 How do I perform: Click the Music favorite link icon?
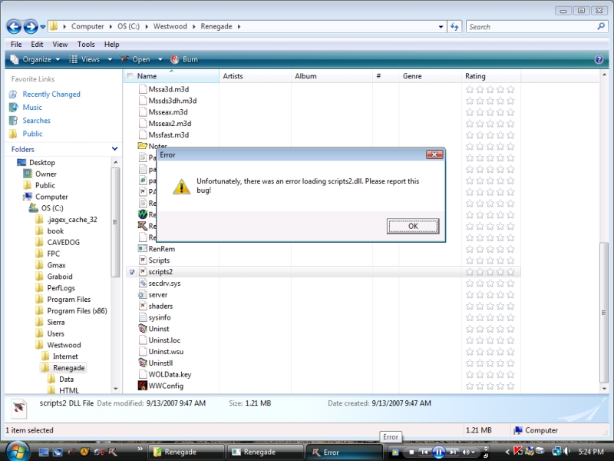pos(13,108)
